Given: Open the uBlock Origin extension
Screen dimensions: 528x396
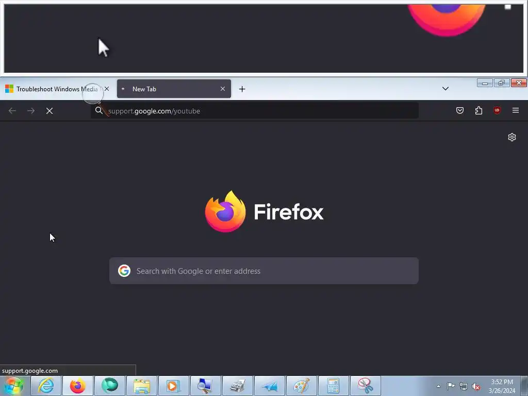Looking at the screenshot, I should pyautogui.click(x=497, y=110).
